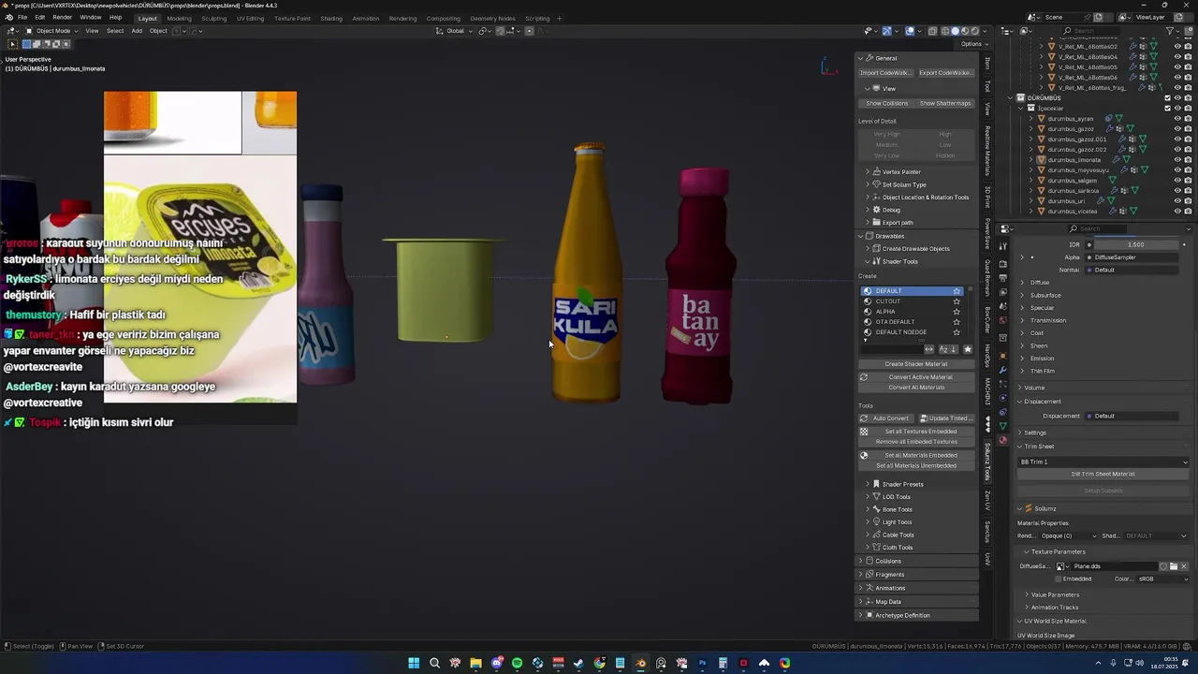Open the Object Data properties green triangle tab
The width and height of the screenshot is (1198, 674).
tap(1002, 426)
